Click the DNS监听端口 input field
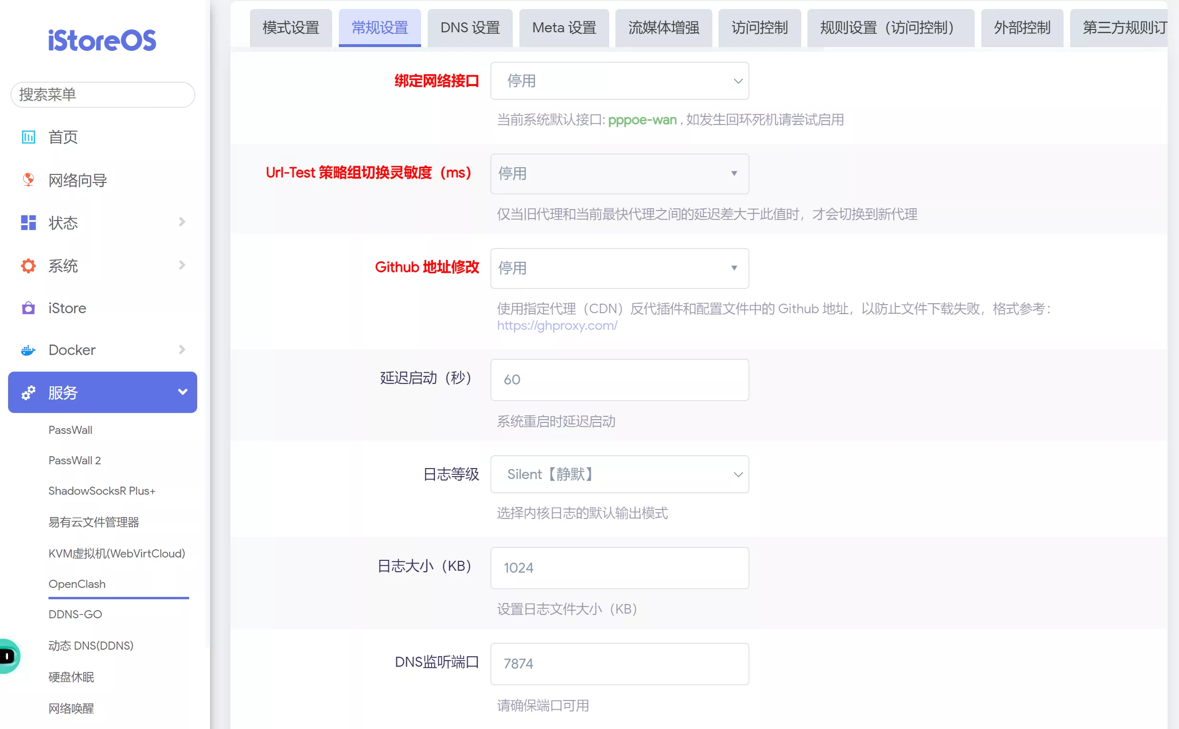 619,664
